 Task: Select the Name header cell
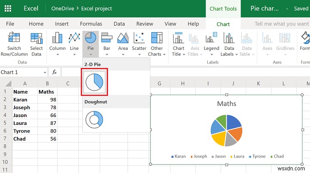25,92
